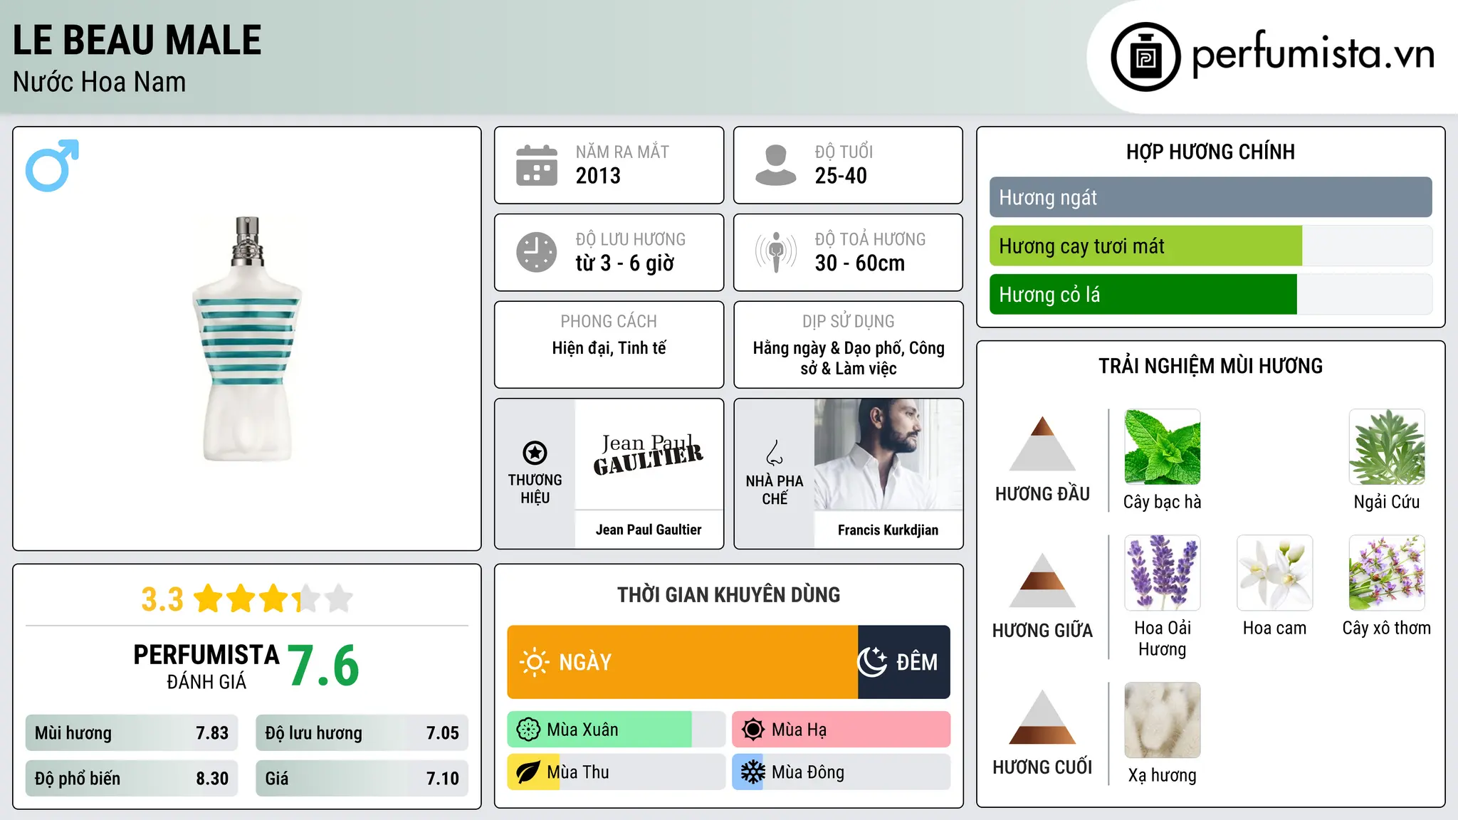Click the top notes pyramid icon

point(1042,443)
